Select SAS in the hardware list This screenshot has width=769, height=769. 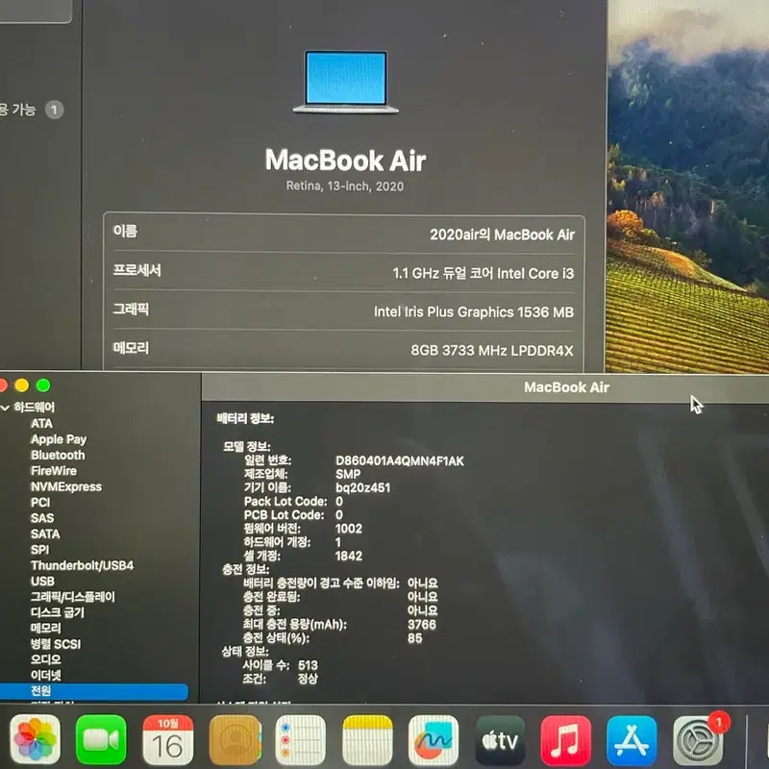tap(42, 518)
